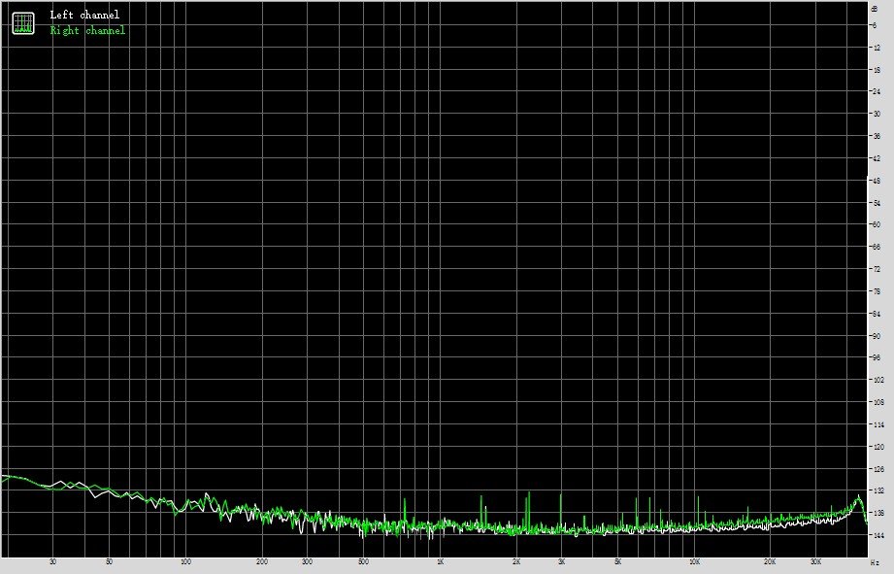This screenshot has height=574, width=894.
Task: Click the 30K frequency axis label
Action: pyautogui.click(x=816, y=562)
